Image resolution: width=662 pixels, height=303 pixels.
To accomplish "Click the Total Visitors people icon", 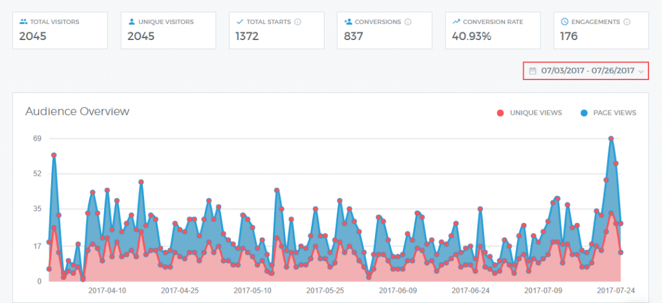I will point(23,22).
